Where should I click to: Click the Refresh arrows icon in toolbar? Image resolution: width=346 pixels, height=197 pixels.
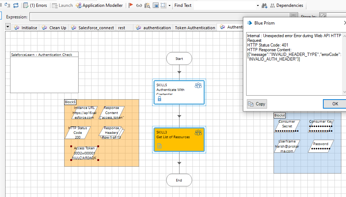pyautogui.click(x=15, y=5)
